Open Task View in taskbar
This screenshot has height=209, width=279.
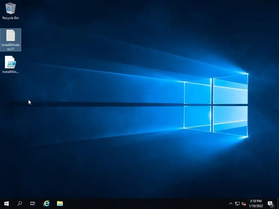[x=33, y=204]
